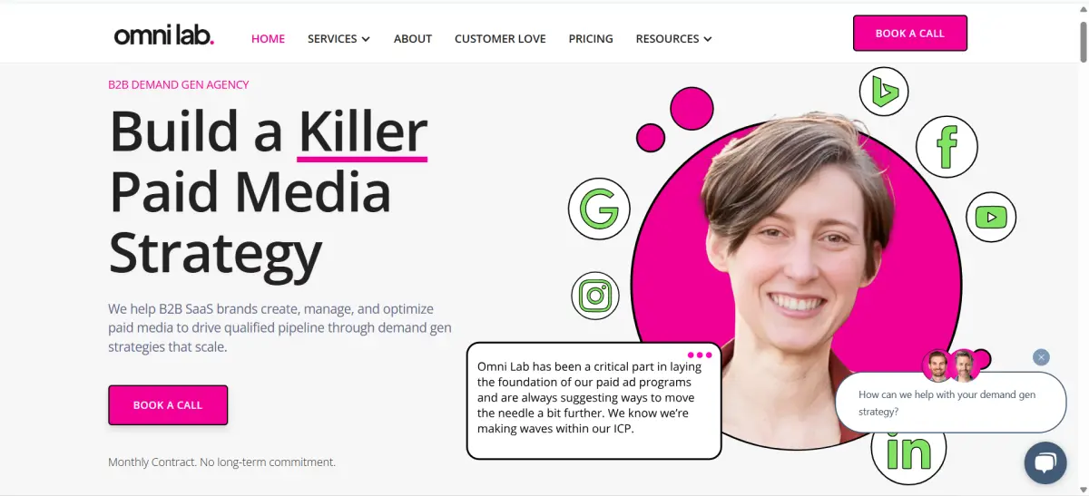Click Book a Call below hero text
1089x496 pixels.
pyautogui.click(x=168, y=405)
